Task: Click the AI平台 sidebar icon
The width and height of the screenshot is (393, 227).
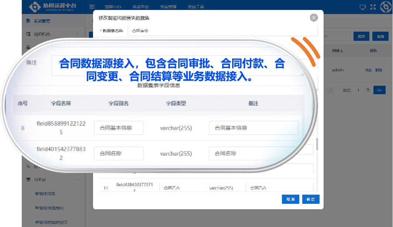Action: (28, 180)
